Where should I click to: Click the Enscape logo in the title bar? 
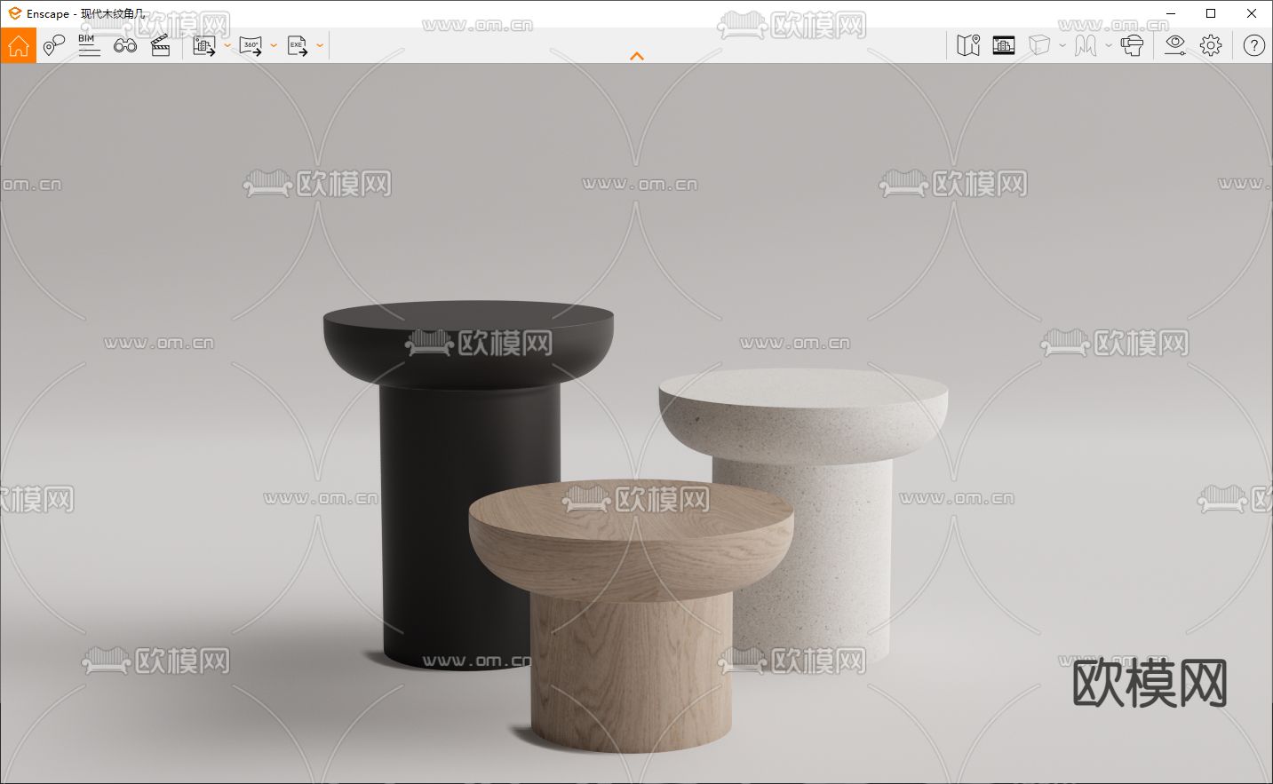tap(14, 13)
